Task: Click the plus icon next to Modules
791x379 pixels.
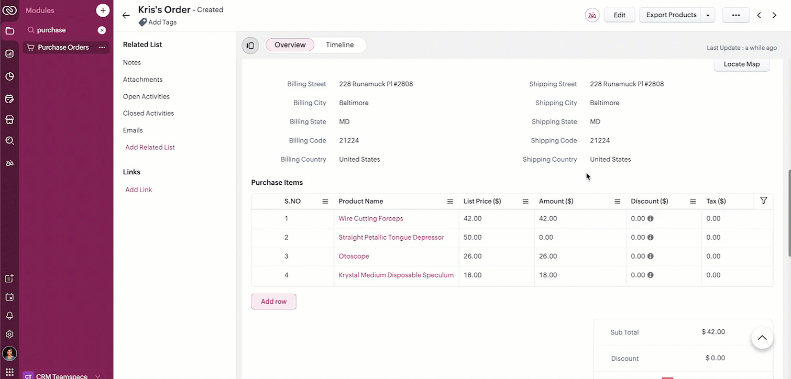Action: point(103,10)
